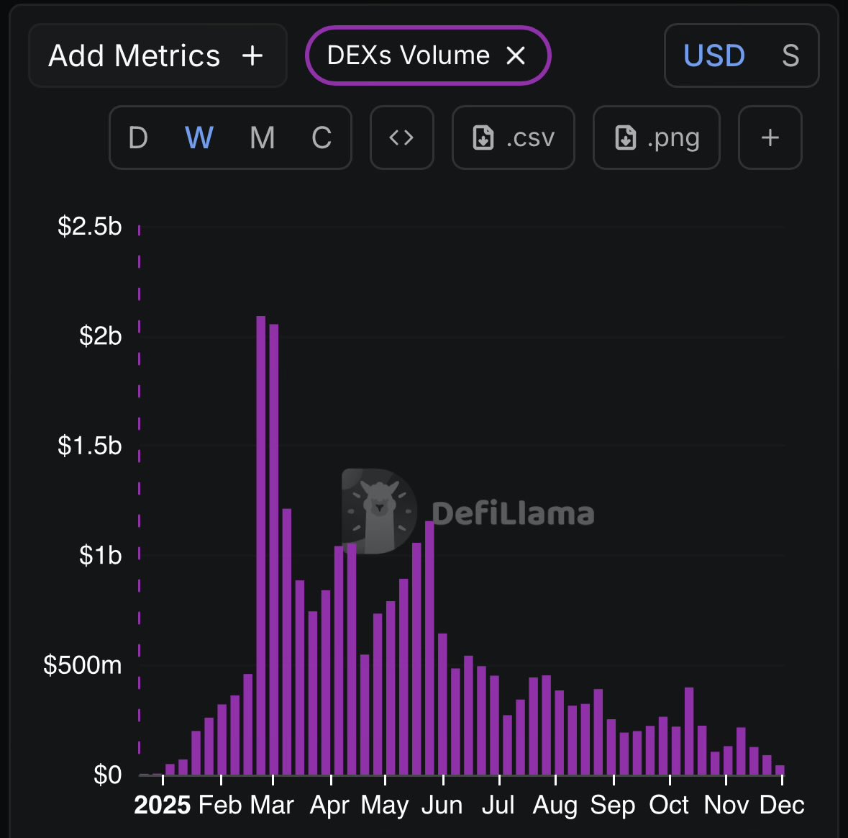Click the plus icon in Add Metrics
Screen dimensions: 848x838
[252, 55]
